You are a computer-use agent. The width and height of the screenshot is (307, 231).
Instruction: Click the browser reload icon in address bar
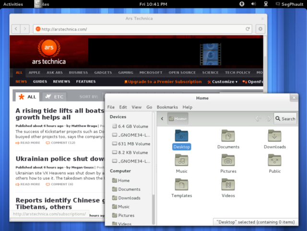[x=248, y=29]
